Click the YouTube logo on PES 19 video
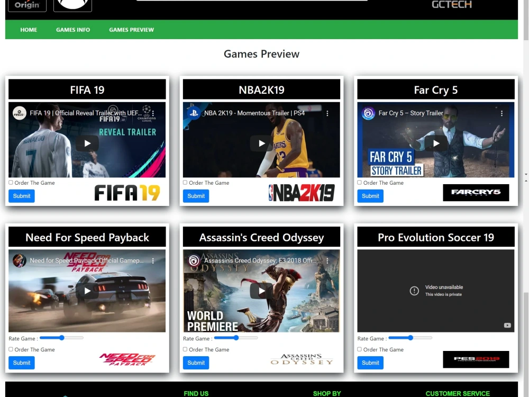 507,326
